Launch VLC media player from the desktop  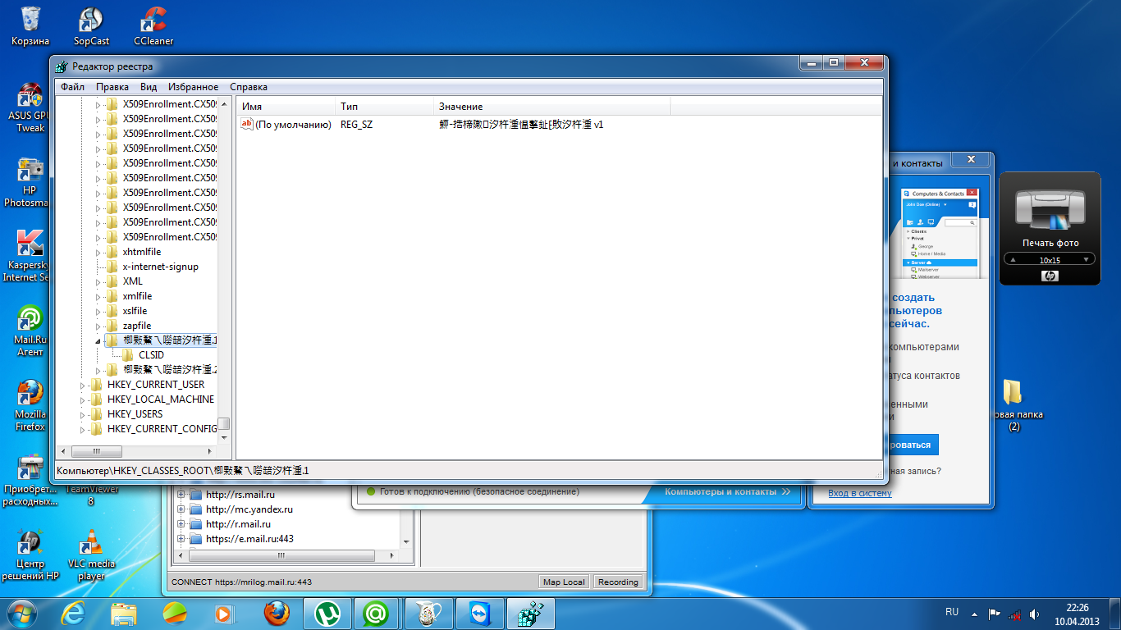tap(91, 555)
